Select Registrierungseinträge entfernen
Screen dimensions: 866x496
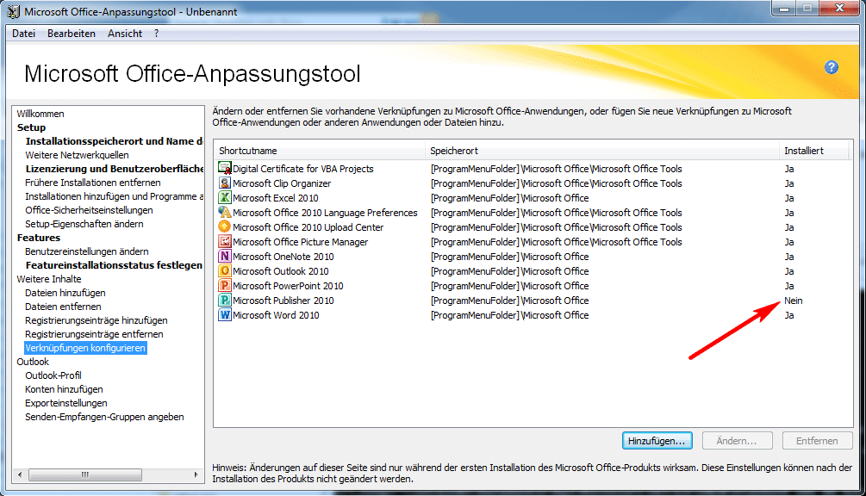click(94, 334)
